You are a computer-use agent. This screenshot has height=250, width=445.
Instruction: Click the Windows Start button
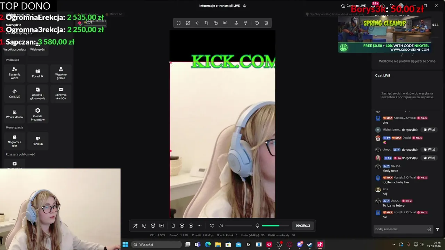(125, 244)
